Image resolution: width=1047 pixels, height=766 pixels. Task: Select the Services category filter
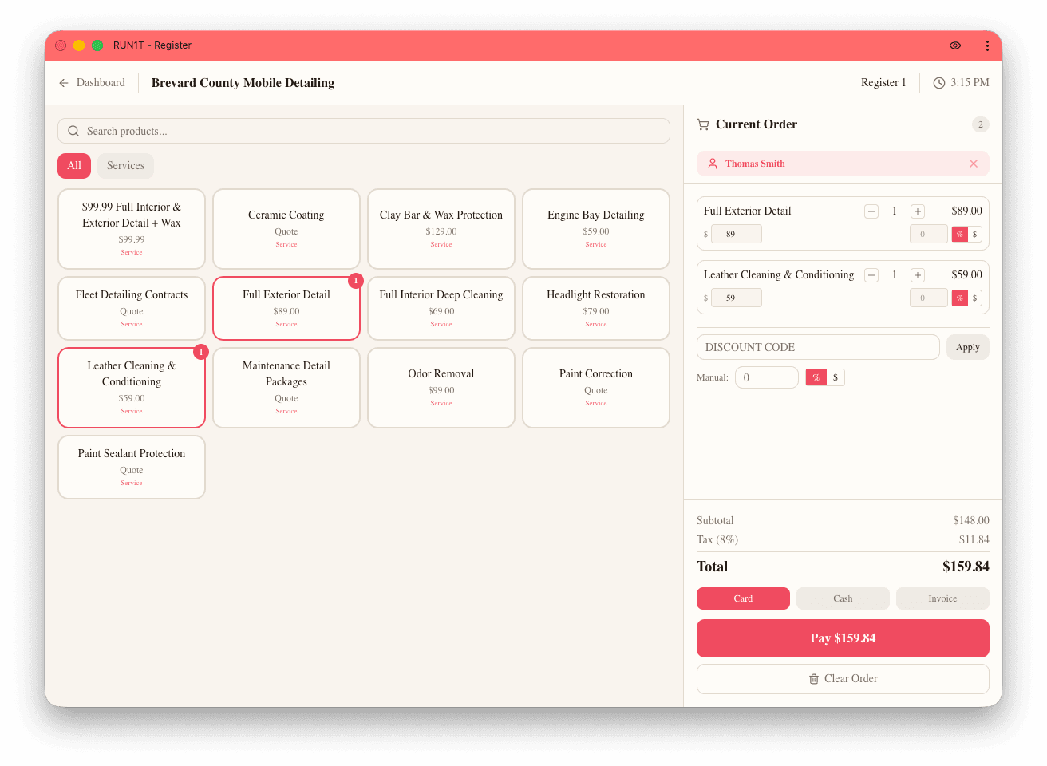pos(126,166)
